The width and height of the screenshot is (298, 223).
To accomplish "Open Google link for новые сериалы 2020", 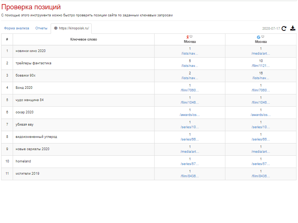I will coord(261,152).
